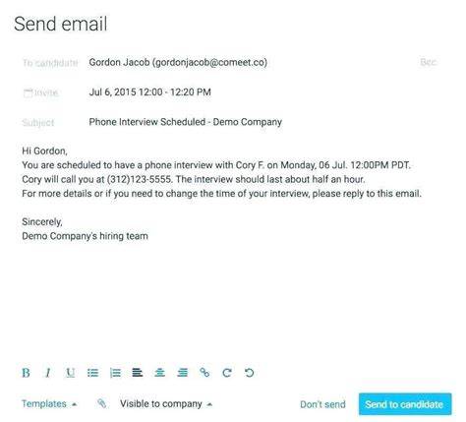
Task: Insert a numbered list
Action: click(115, 373)
